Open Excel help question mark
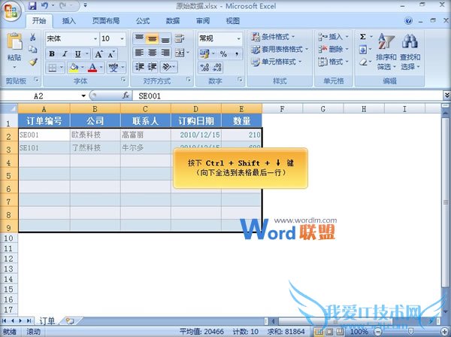 (408, 21)
